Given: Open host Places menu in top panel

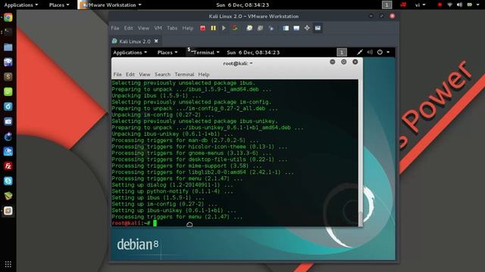Looking at the screenshot, I should [59, 5].
